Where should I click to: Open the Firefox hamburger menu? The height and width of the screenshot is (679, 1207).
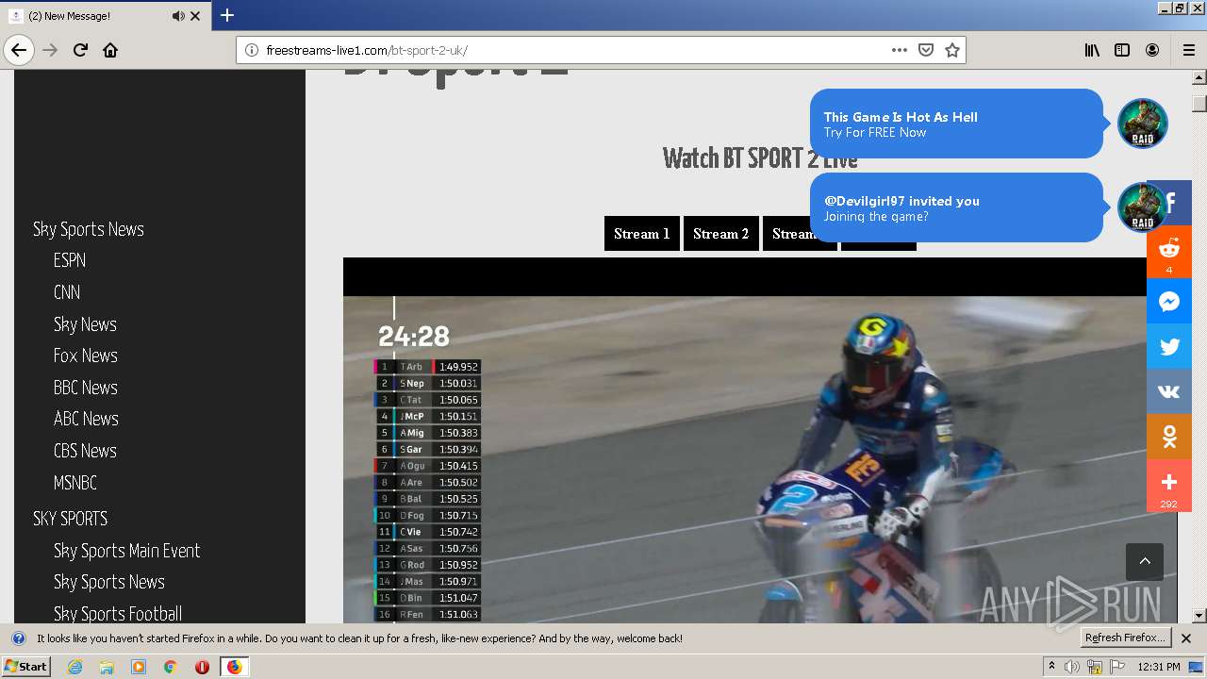[1189, 50]
